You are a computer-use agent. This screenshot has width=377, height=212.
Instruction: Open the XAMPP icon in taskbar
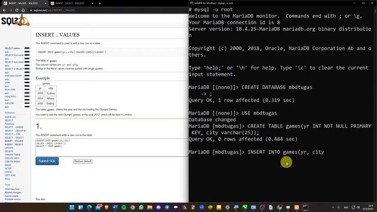(x=297, y=207)
